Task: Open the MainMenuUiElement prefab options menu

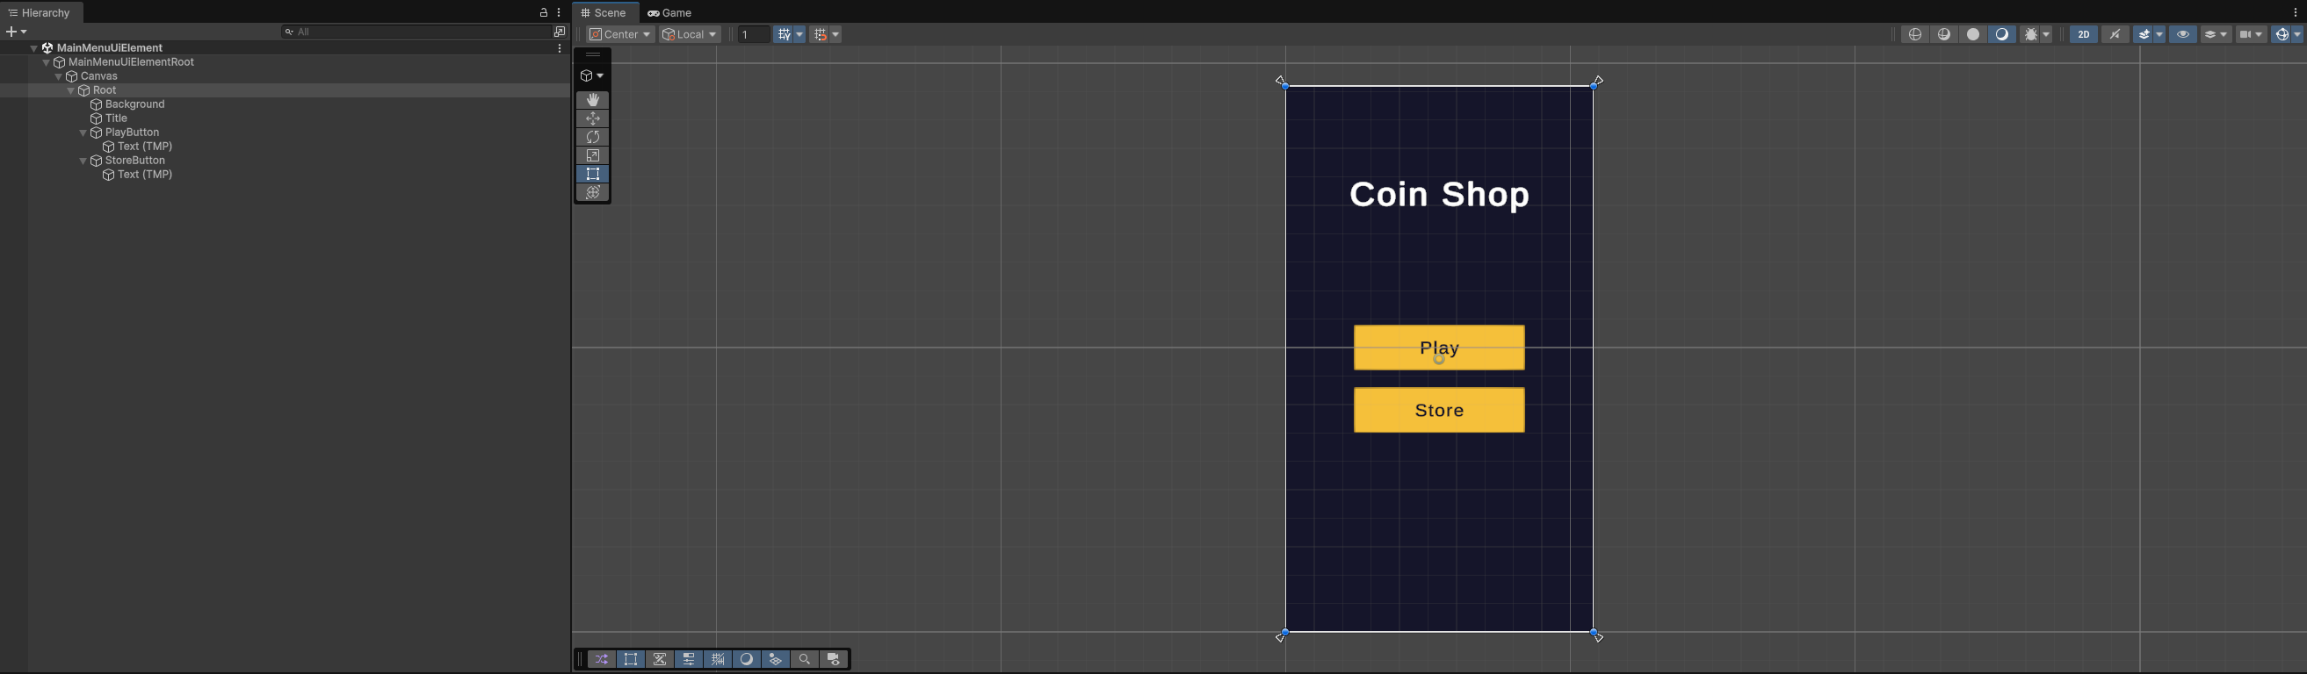Action: click(x=560, y=48)
